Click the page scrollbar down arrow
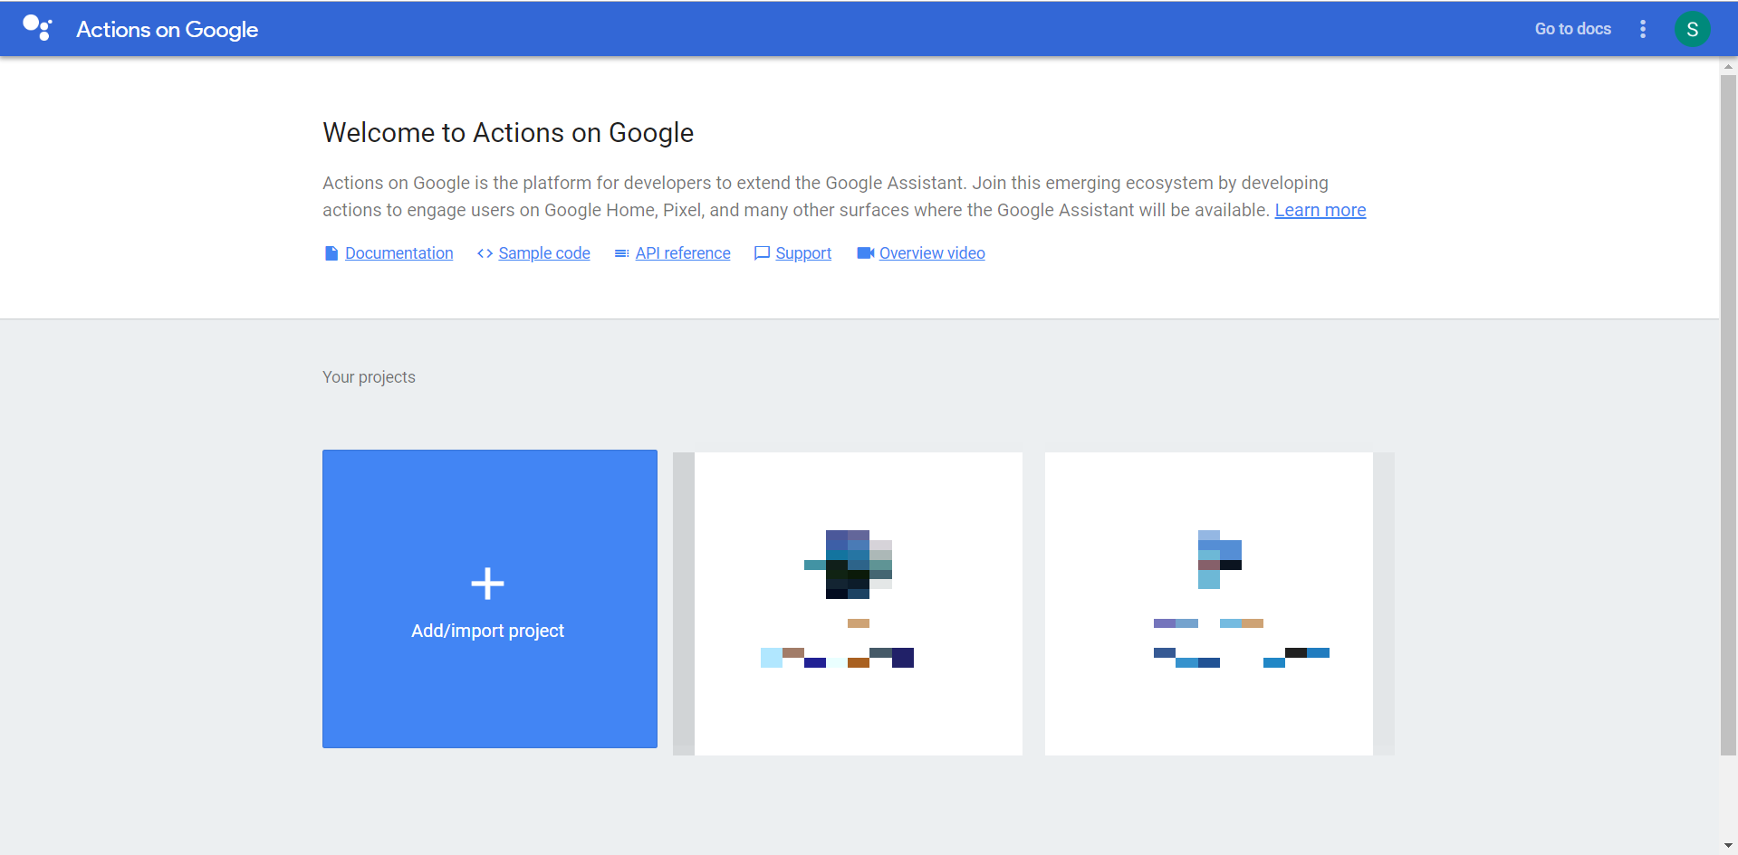 [x=1728, y=845]
